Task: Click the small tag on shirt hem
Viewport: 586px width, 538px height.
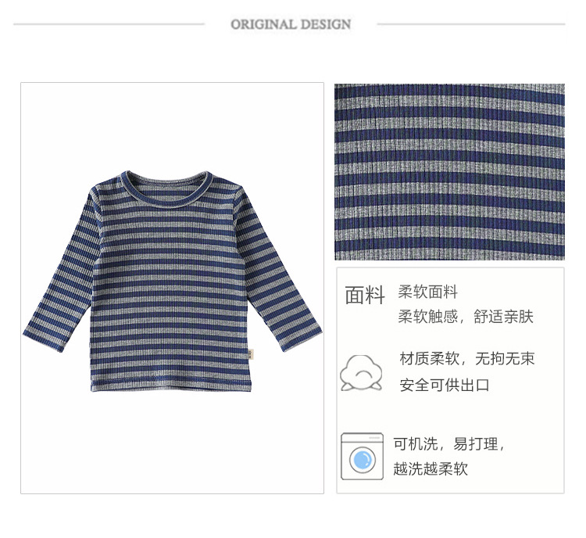Action: [251, 353]
